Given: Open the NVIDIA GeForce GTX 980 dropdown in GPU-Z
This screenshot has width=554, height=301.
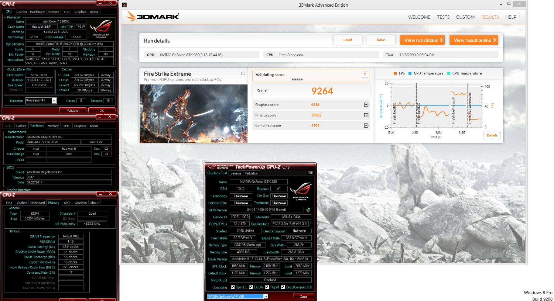Looking at the screenshot, I should [x=266, y=296].
